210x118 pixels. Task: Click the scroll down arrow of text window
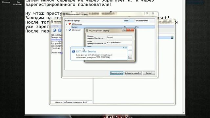pos(183,113)
